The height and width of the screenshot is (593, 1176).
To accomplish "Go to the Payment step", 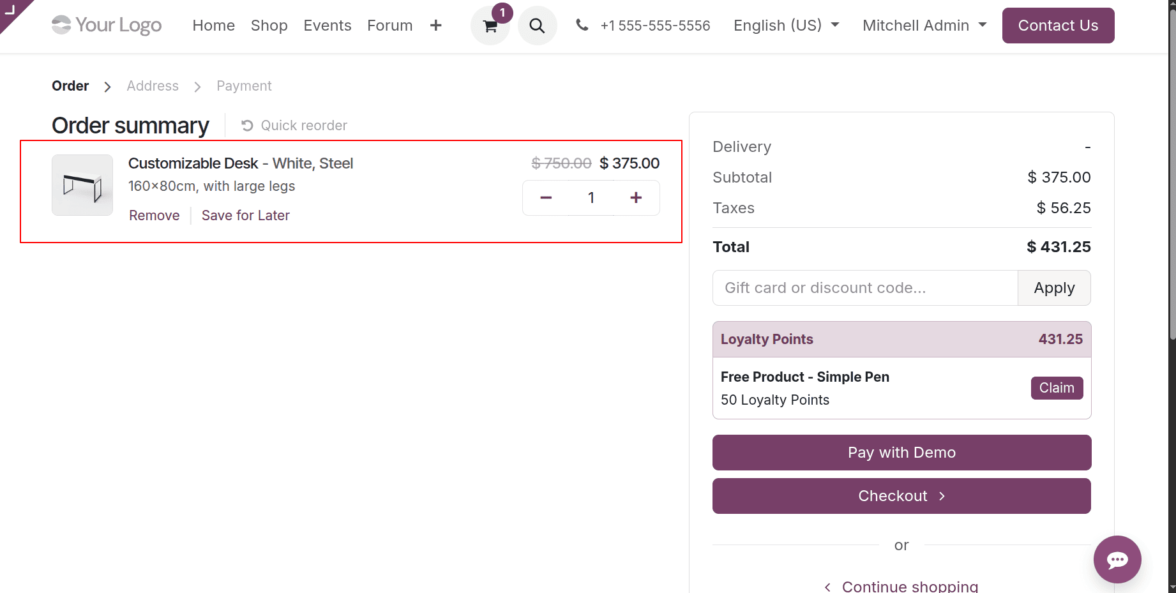I will click(x=244, y=86).
